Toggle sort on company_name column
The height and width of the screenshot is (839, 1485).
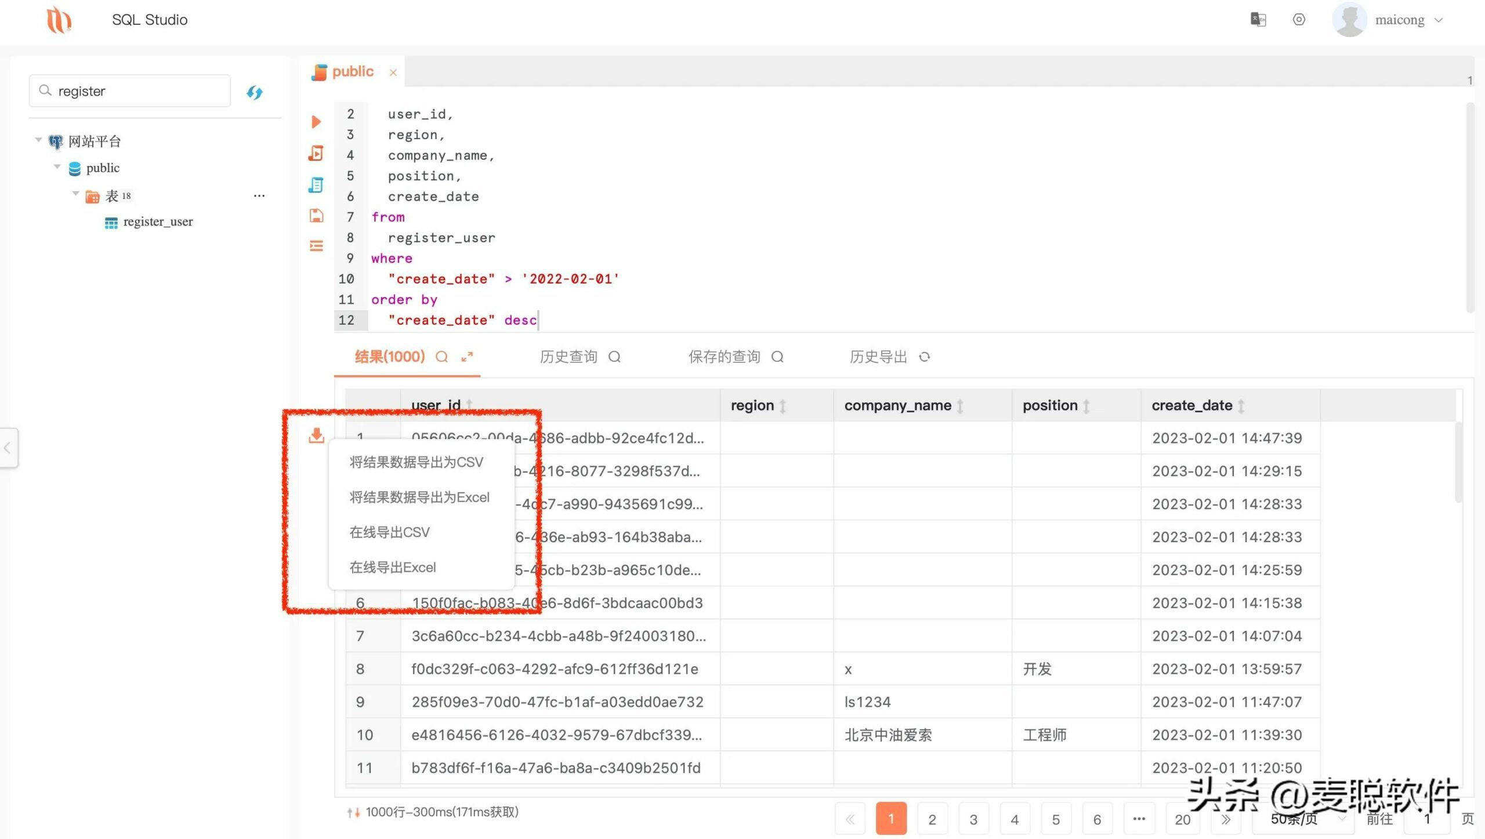click(x=960, y=406)
